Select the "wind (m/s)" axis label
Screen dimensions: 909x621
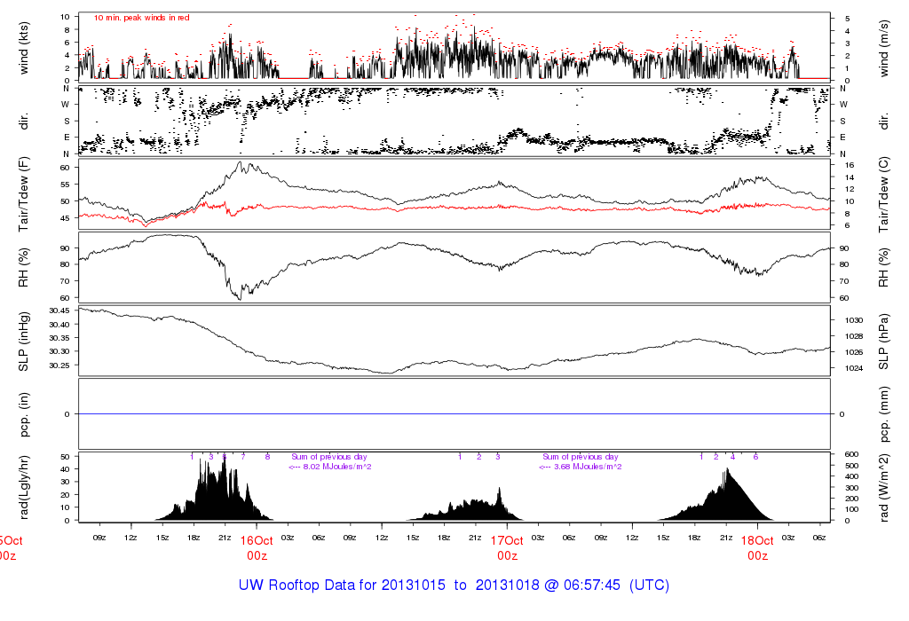(x=883, y=48)
